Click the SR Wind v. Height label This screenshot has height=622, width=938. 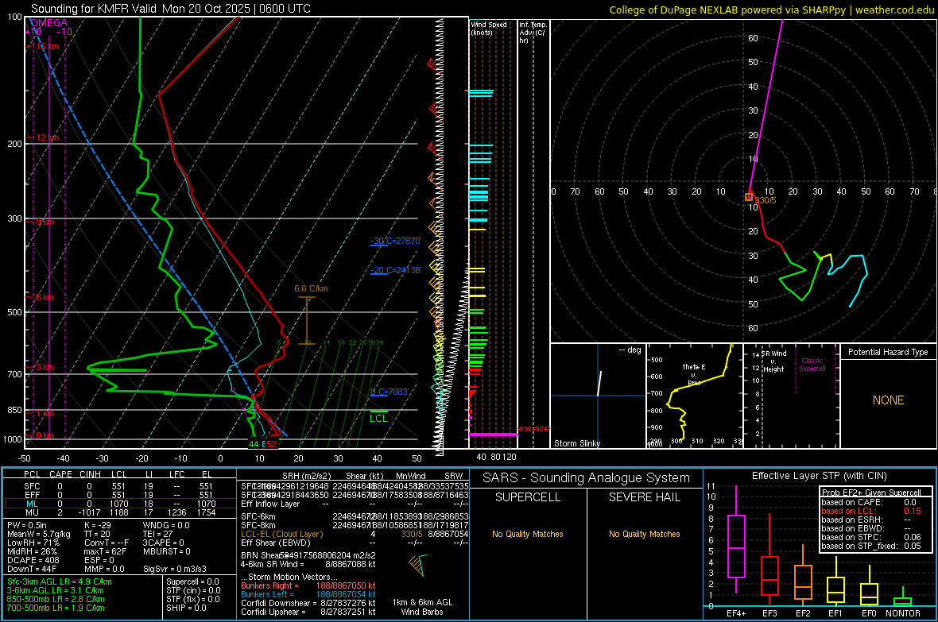point(773,361)
